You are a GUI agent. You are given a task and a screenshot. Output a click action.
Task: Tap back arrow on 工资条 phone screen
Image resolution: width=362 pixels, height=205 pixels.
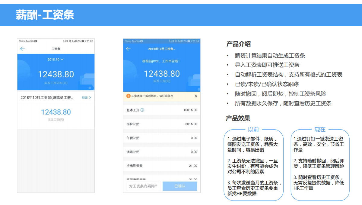pyautogui.click(x=22, y=49)
